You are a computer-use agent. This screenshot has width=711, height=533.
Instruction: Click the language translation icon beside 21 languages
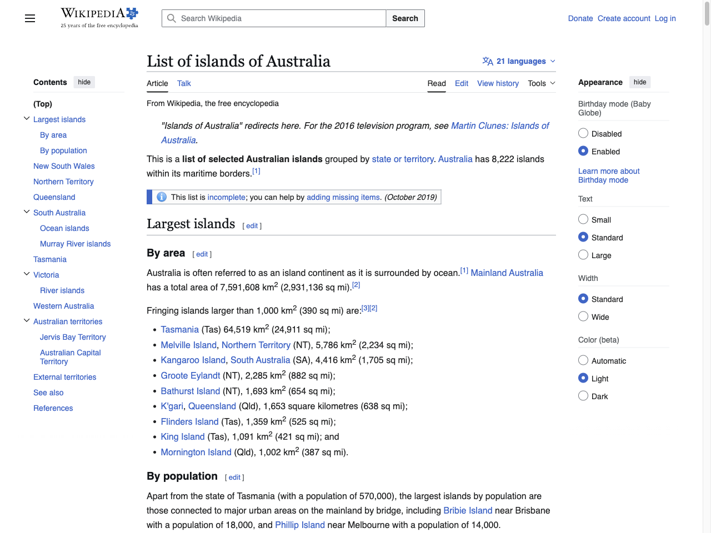(x=488, y=61)
